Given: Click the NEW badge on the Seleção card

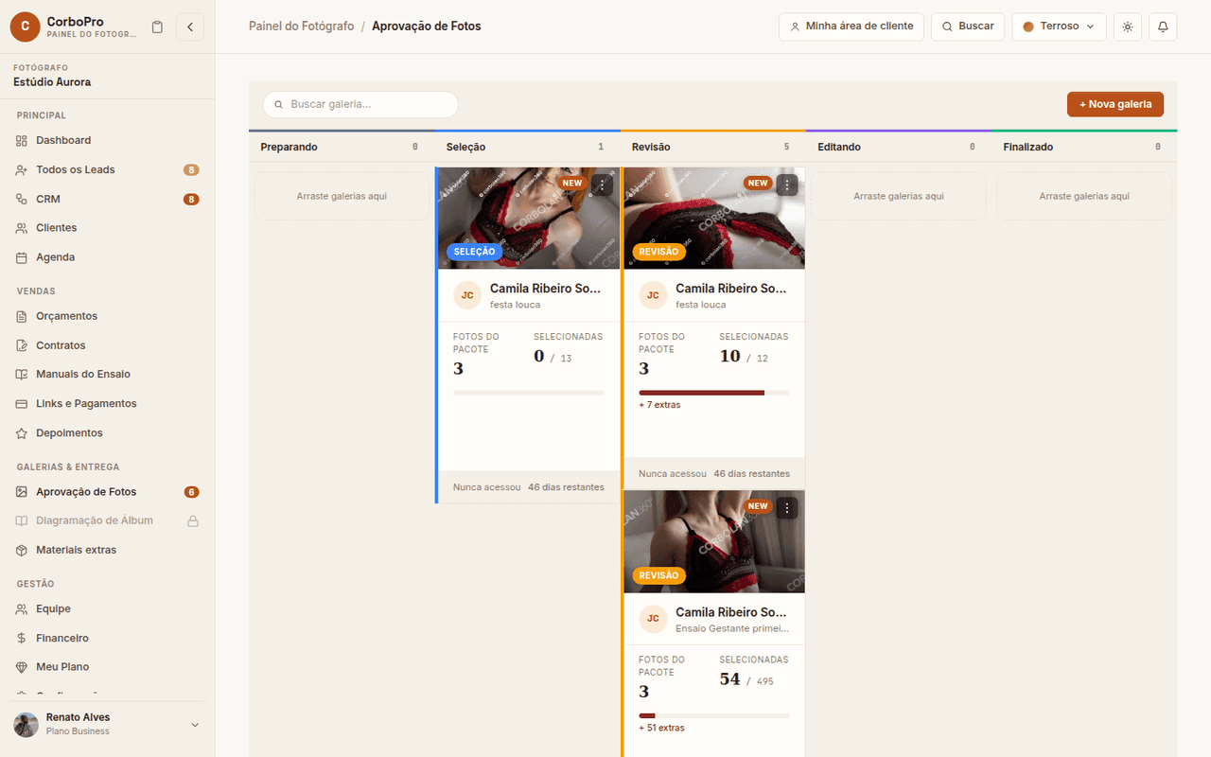Looking at the screenshot, I should 572,184.
